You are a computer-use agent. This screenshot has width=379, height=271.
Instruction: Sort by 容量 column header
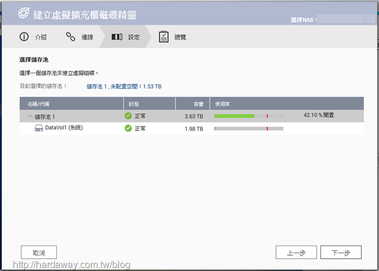pos(192,104)
